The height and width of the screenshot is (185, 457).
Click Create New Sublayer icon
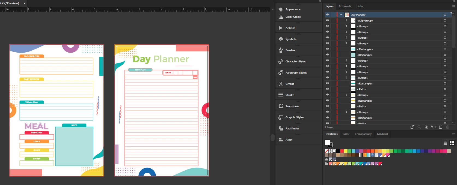click(433, 127)
